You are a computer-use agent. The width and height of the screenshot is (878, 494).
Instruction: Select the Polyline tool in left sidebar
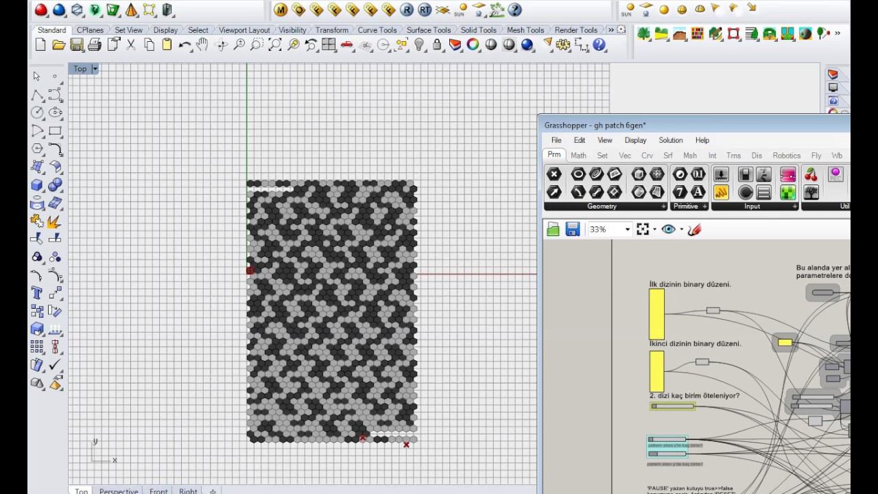pos(37,95)
